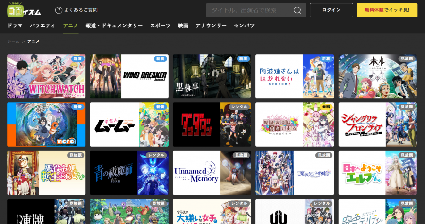
Task: Open the ダンダダン rental thumbnail
Action: (212, 124)
